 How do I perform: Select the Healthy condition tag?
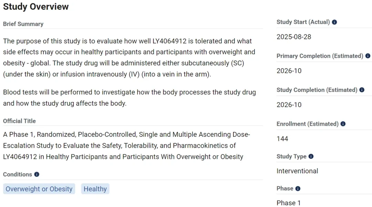pos(95,189)
